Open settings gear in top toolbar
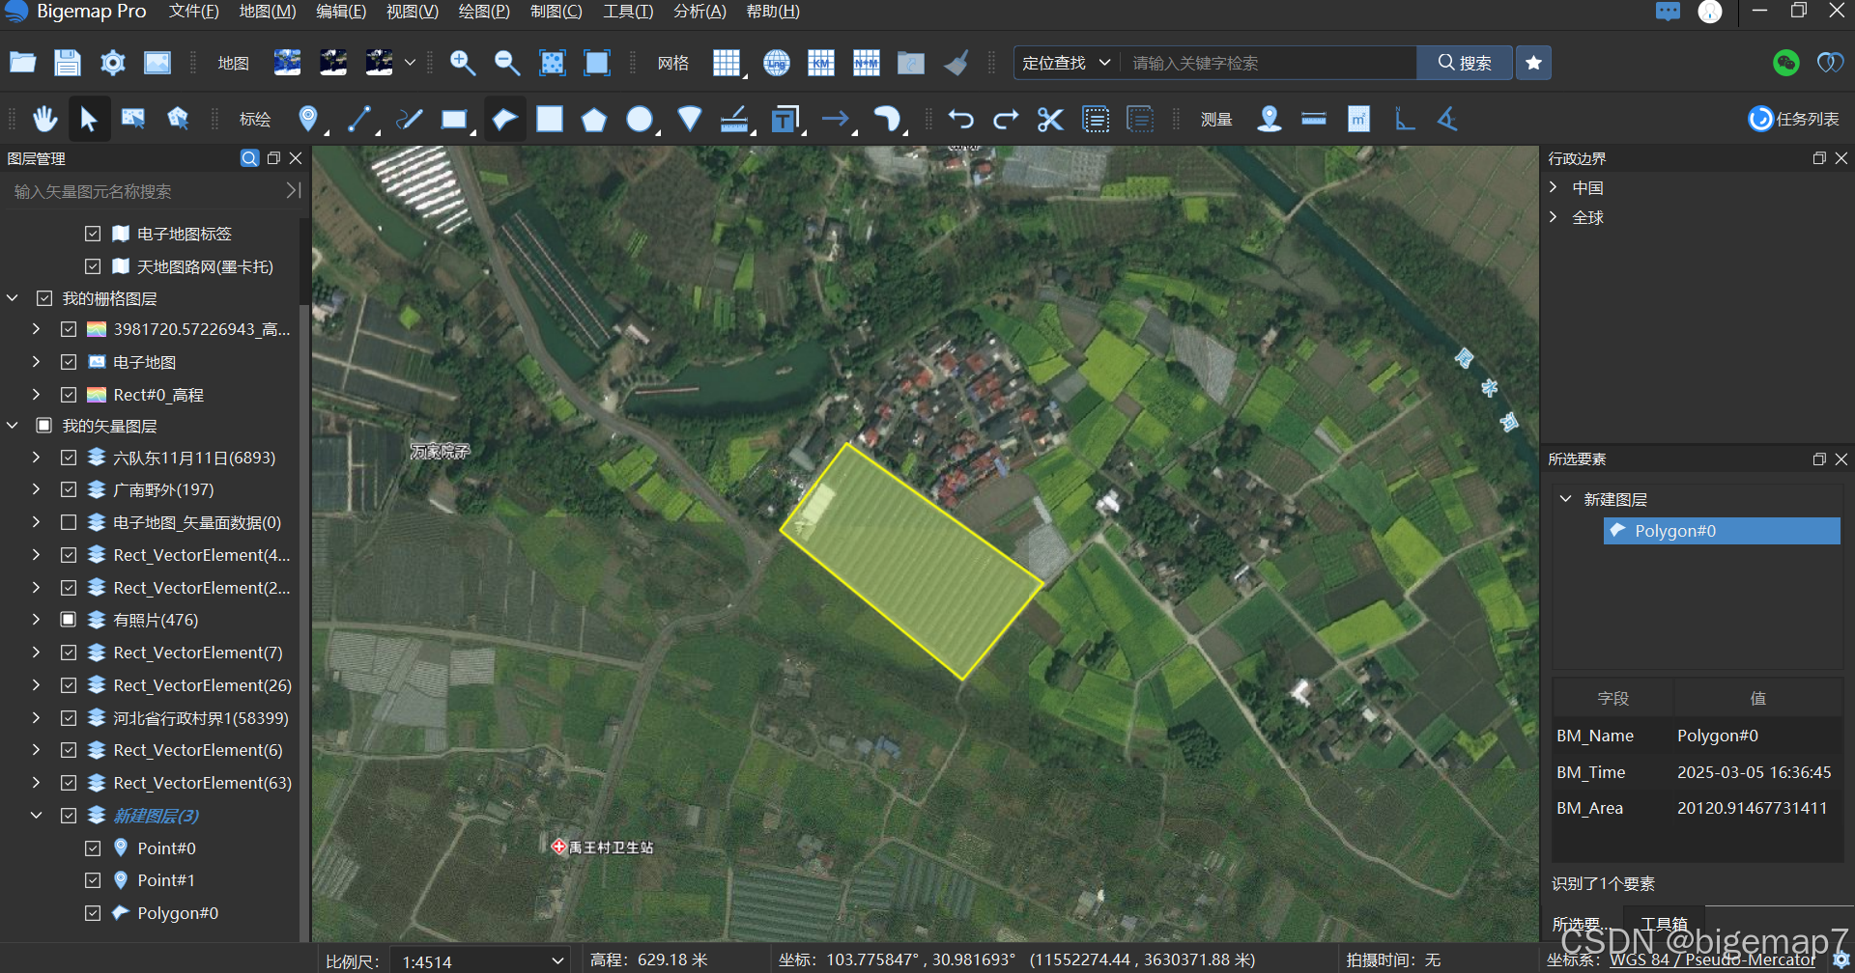Image resolution: width=1855 pixels, height=973 pixels. [x=113, y=63]
